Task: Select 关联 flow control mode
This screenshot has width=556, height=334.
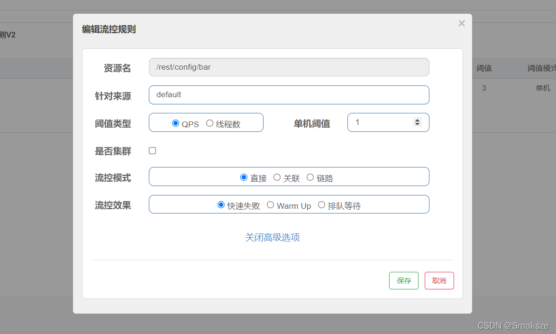Action: 277,177
